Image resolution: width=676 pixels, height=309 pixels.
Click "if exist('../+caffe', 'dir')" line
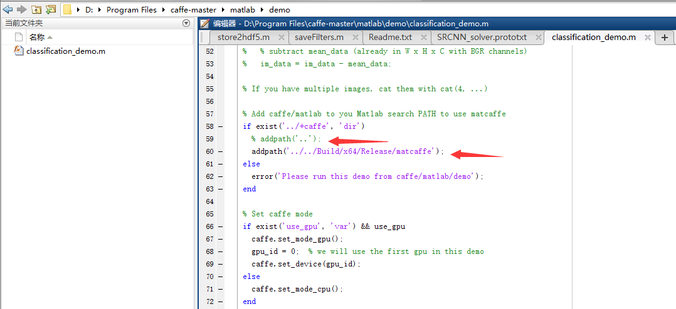point(304,126)
